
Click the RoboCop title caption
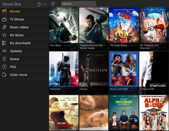[x=55, y=89]
